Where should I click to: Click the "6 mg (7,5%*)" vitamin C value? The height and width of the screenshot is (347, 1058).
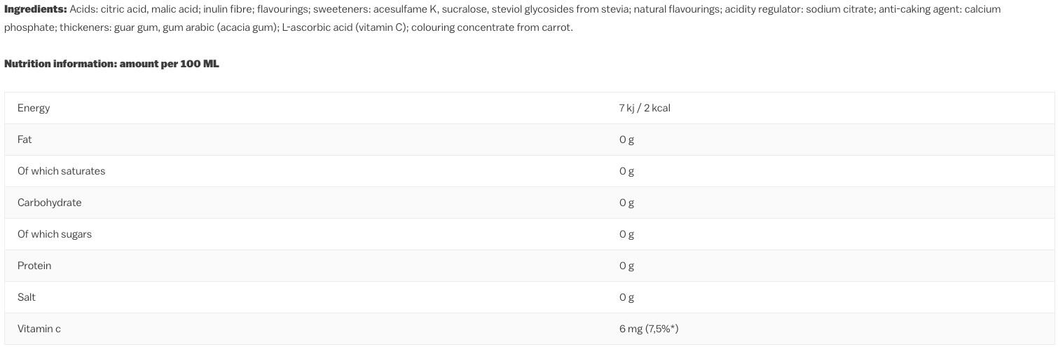click(x=649, y=329)
